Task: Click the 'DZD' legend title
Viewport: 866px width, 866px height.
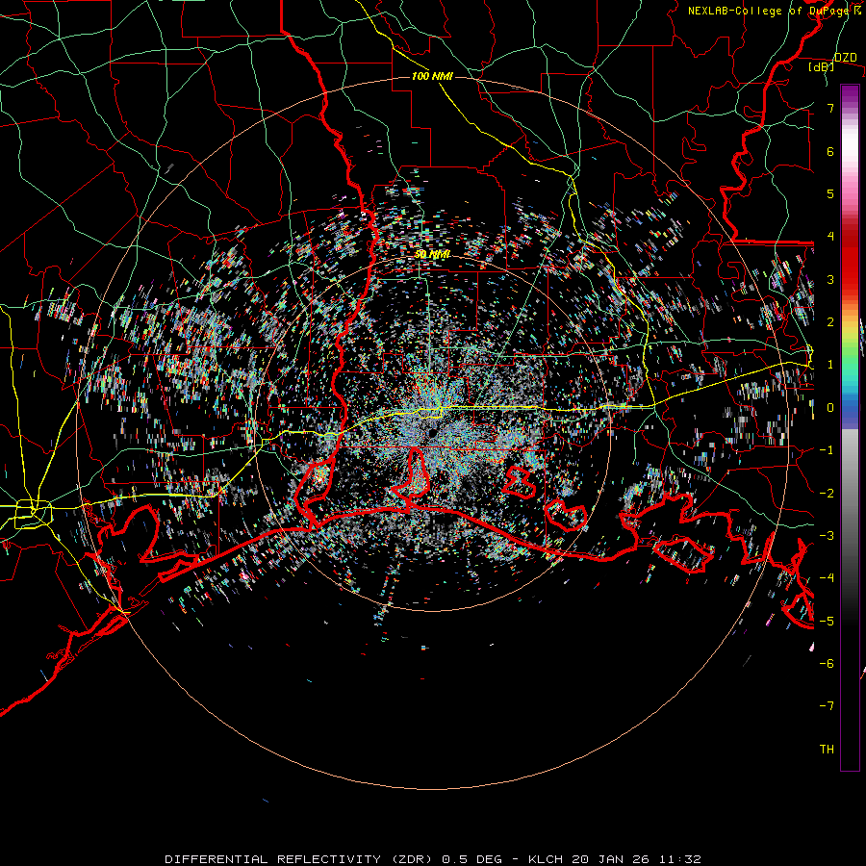Action: coord(846,58)
